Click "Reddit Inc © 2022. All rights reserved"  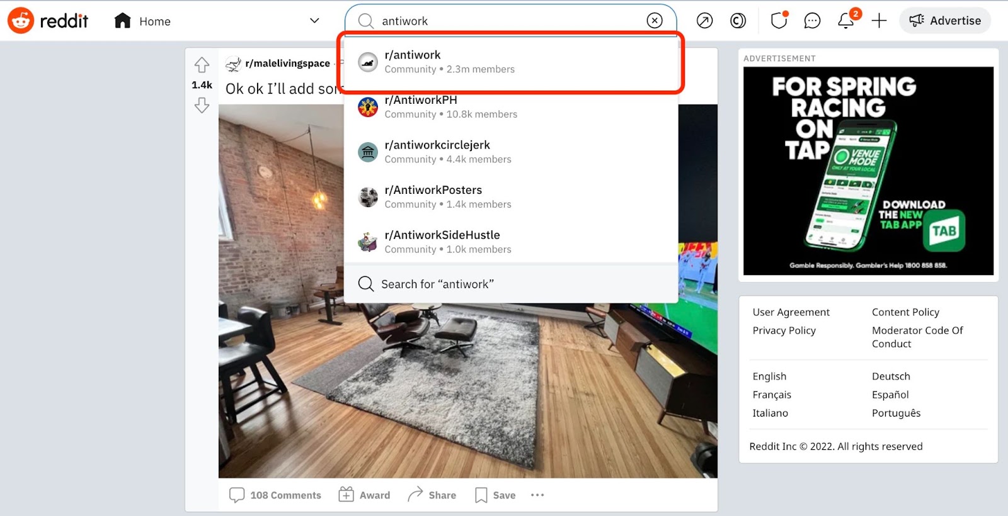click(x=836, y=446)
